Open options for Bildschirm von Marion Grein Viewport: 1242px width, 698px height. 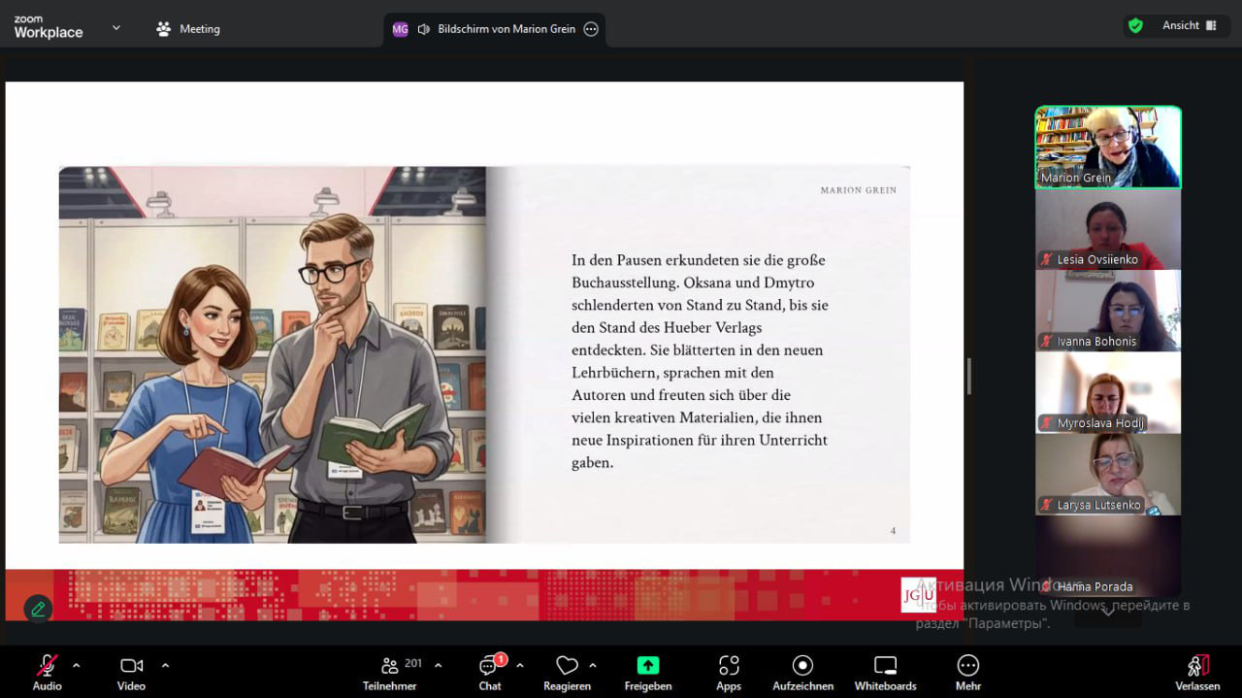click(x=591, y=29)
